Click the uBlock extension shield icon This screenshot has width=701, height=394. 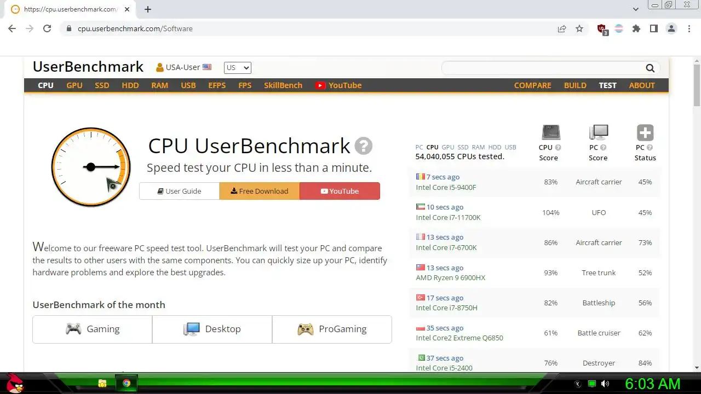602,29
